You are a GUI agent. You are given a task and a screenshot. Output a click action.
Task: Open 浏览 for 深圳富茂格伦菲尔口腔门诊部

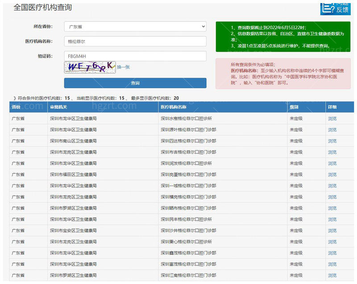coord(333,264)
